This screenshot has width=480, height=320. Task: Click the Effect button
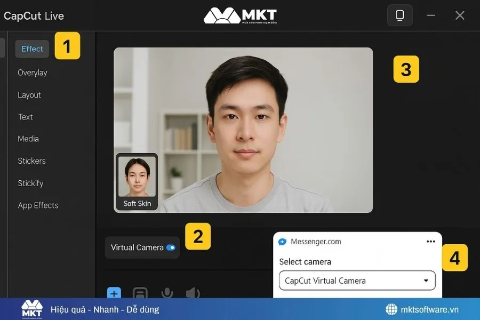pyautogui.click(x=31, y=49)
